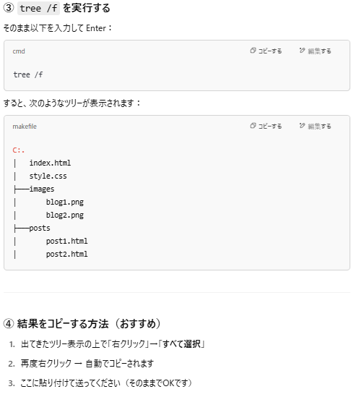The image size is (351, 397).
Task: Select style.css in the tree output
Action: tap(48, 176)
